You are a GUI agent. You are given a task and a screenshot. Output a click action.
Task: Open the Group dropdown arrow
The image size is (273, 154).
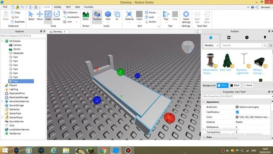(157, 12)
